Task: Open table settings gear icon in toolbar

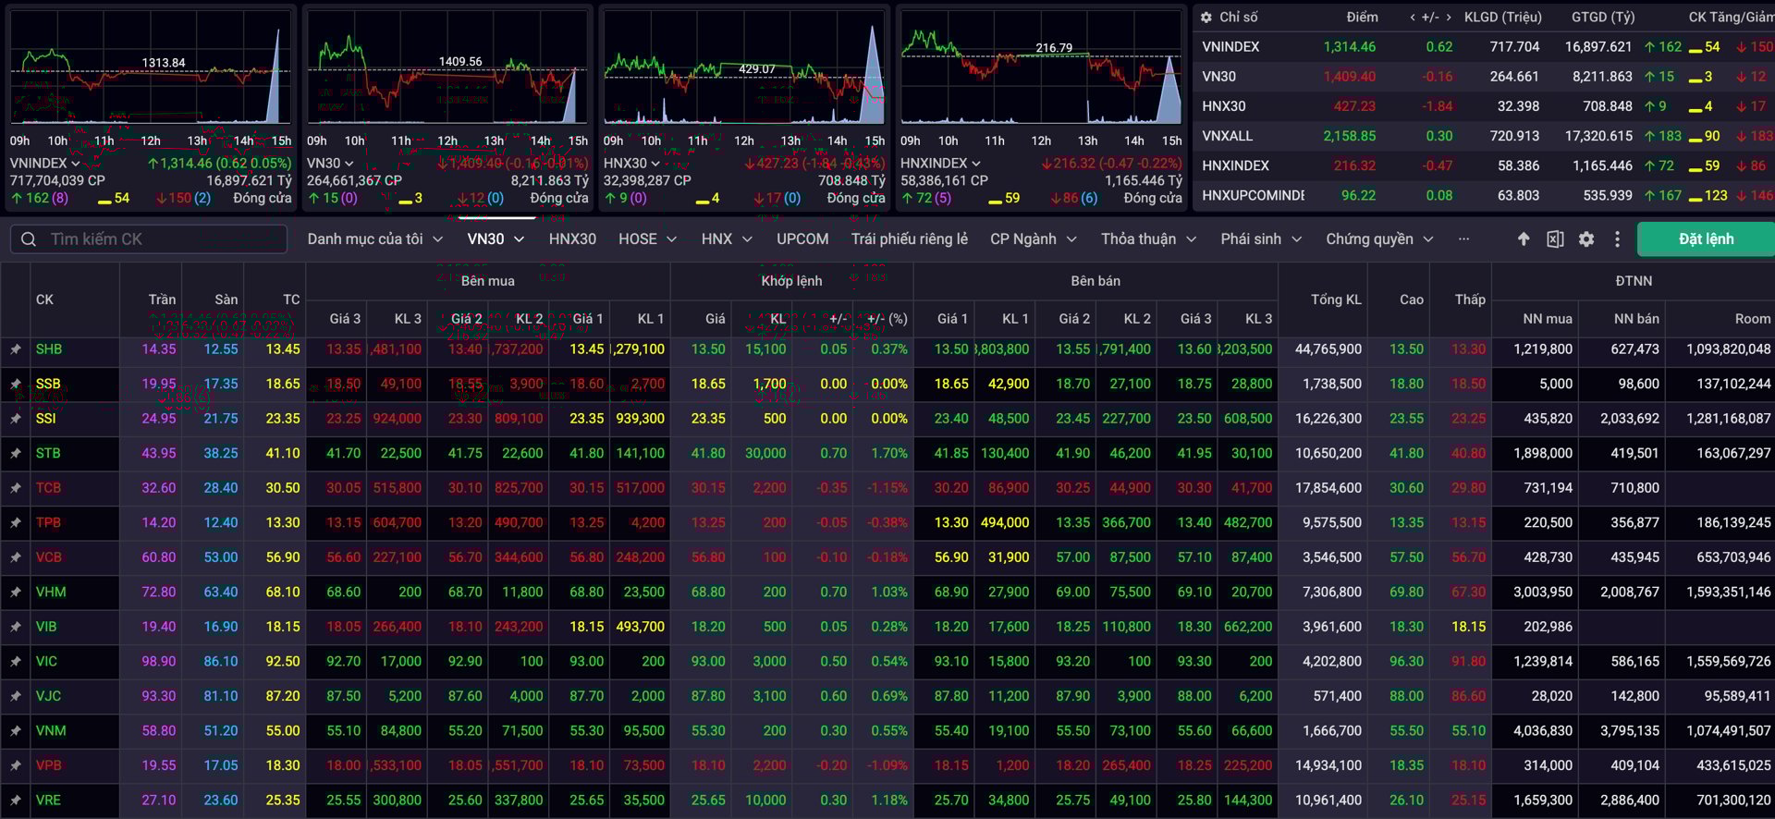Action: pos(1586,239)
